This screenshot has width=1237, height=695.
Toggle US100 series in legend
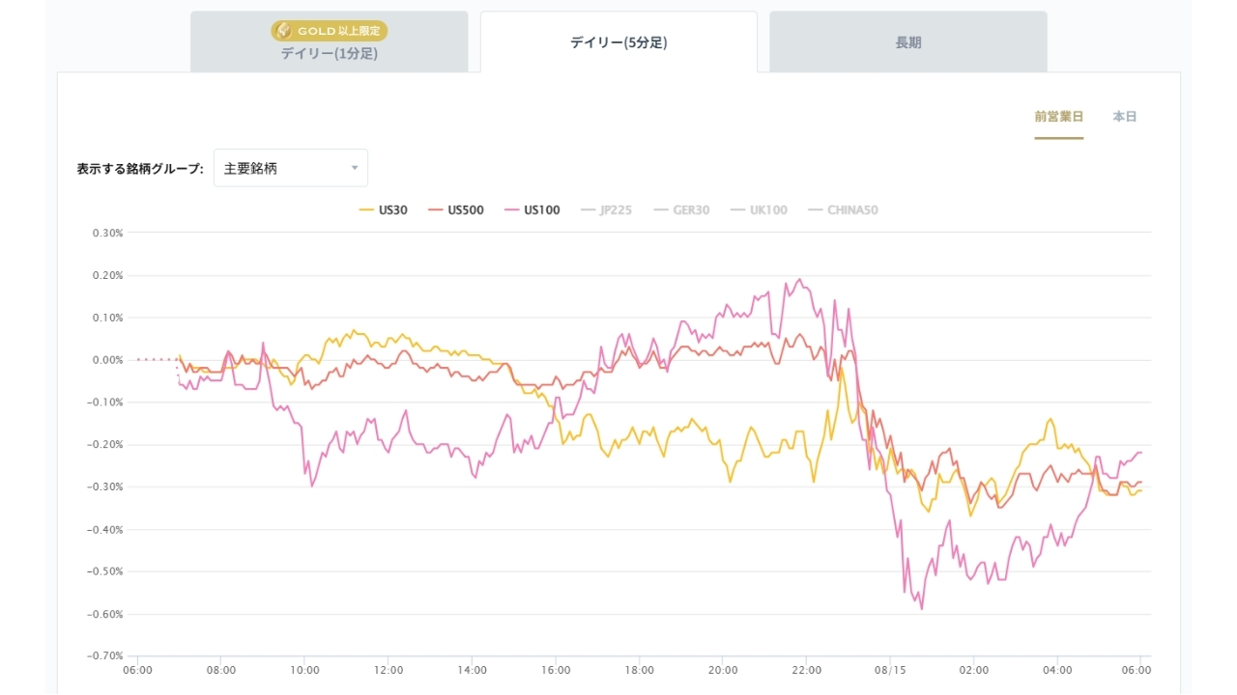(532, 209)
